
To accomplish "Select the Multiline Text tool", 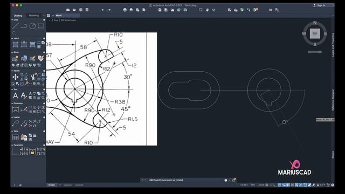I will click(16, 95).
